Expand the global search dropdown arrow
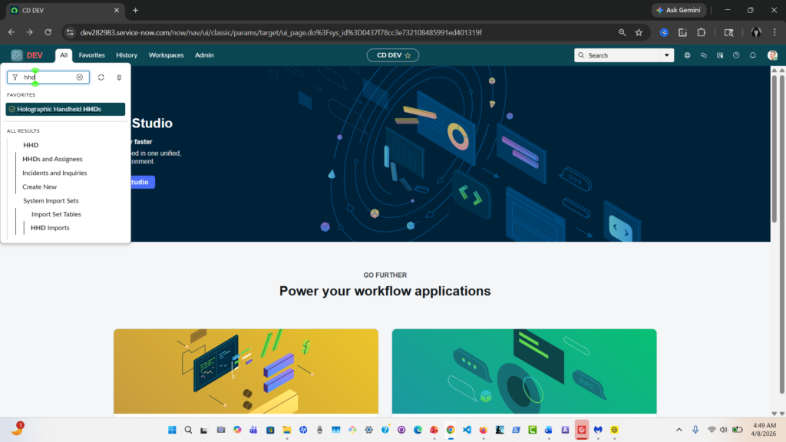Viewport: 786px width, 442px height. point(665,55)
